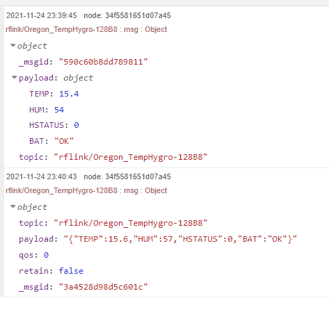Click payload key in first message

click(x=36, y=78)
